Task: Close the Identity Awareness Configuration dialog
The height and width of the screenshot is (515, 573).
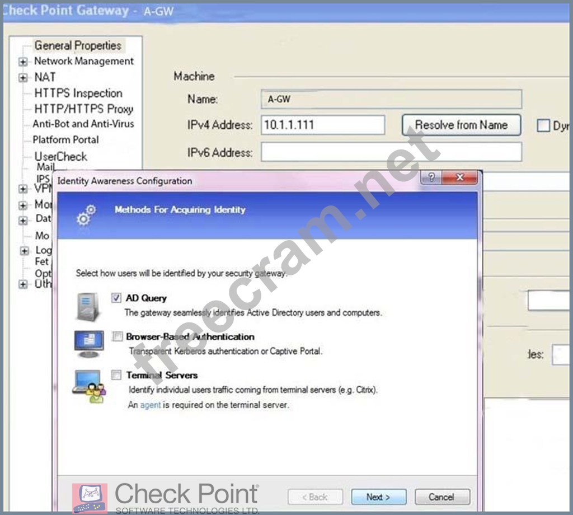Action: tap(460, 177)
